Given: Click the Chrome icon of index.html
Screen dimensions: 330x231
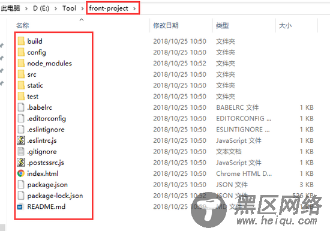Looking at the screenshot, I should (x=21, y=173).
